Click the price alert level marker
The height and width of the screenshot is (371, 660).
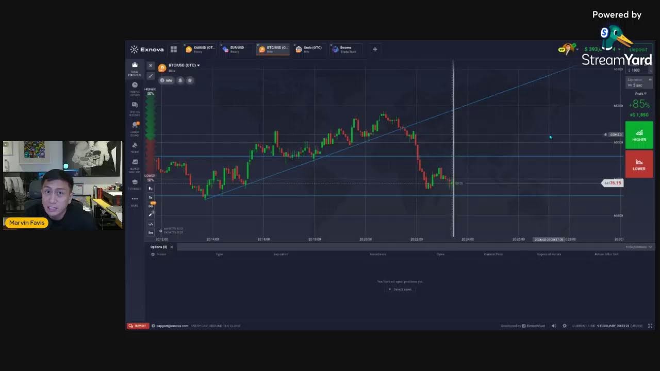(614, 134)
